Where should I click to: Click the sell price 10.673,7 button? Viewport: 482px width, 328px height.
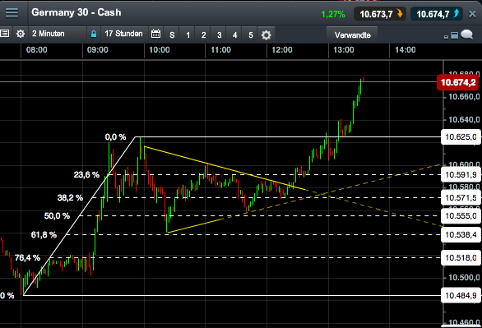click(x=380, y=14)
